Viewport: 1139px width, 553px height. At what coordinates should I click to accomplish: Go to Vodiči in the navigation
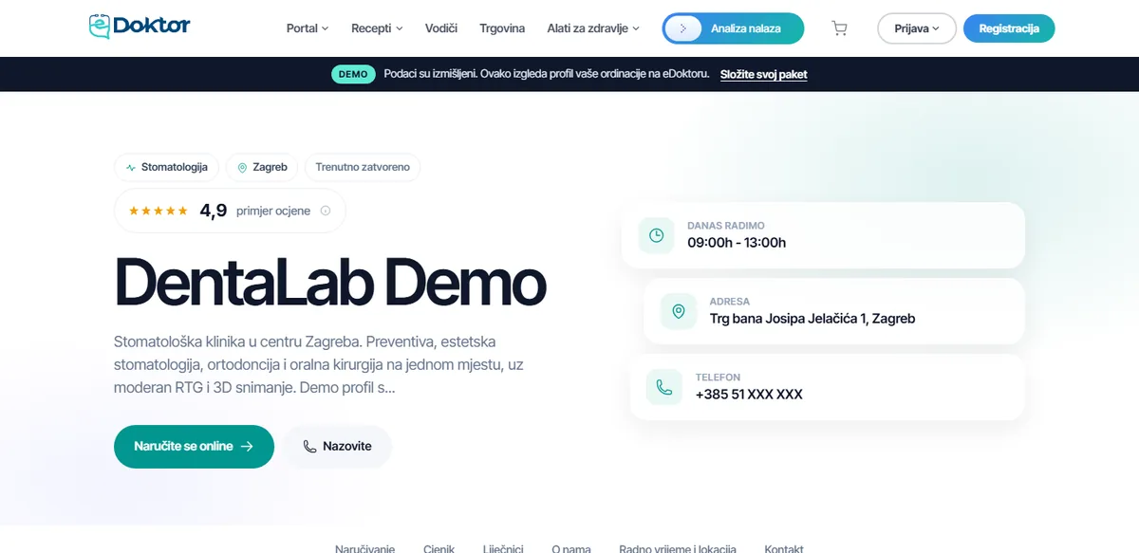click(441, 28)
